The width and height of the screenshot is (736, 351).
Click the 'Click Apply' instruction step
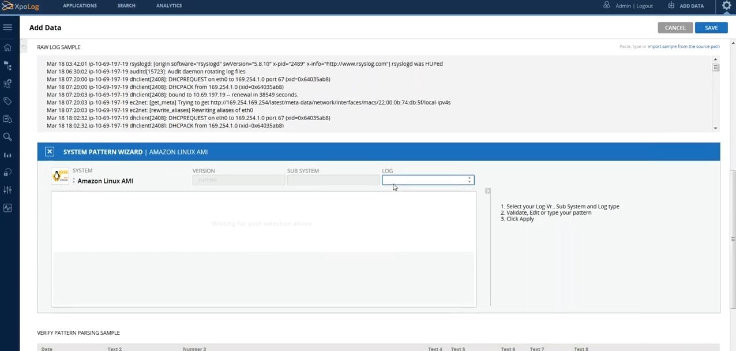click(x=517, y=219)
